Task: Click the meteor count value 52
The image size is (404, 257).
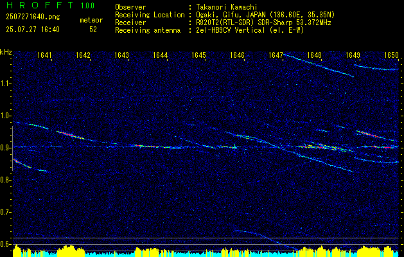Action: point(93,30)
